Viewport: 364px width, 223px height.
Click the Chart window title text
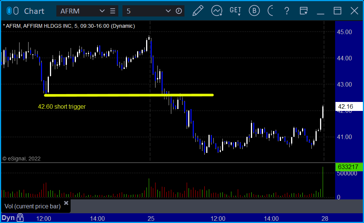34,11
